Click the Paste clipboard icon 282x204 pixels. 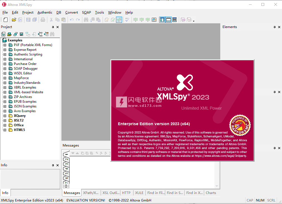pos(63,19)
